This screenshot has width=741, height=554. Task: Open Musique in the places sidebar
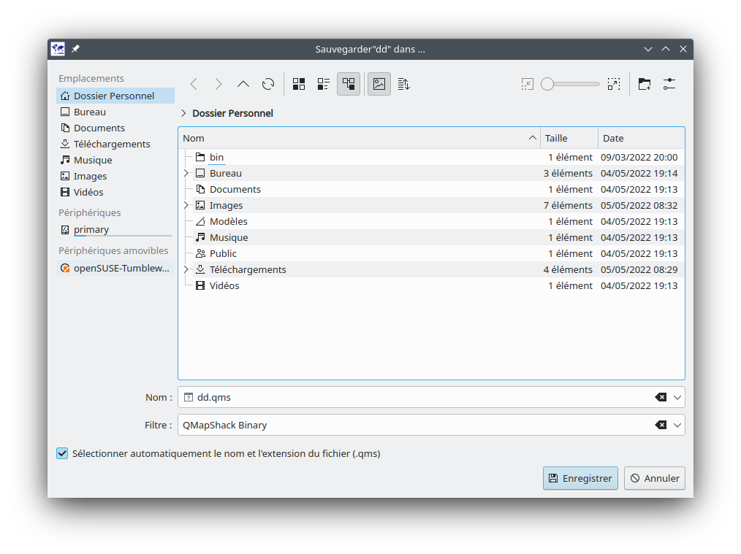pos(115,160)
